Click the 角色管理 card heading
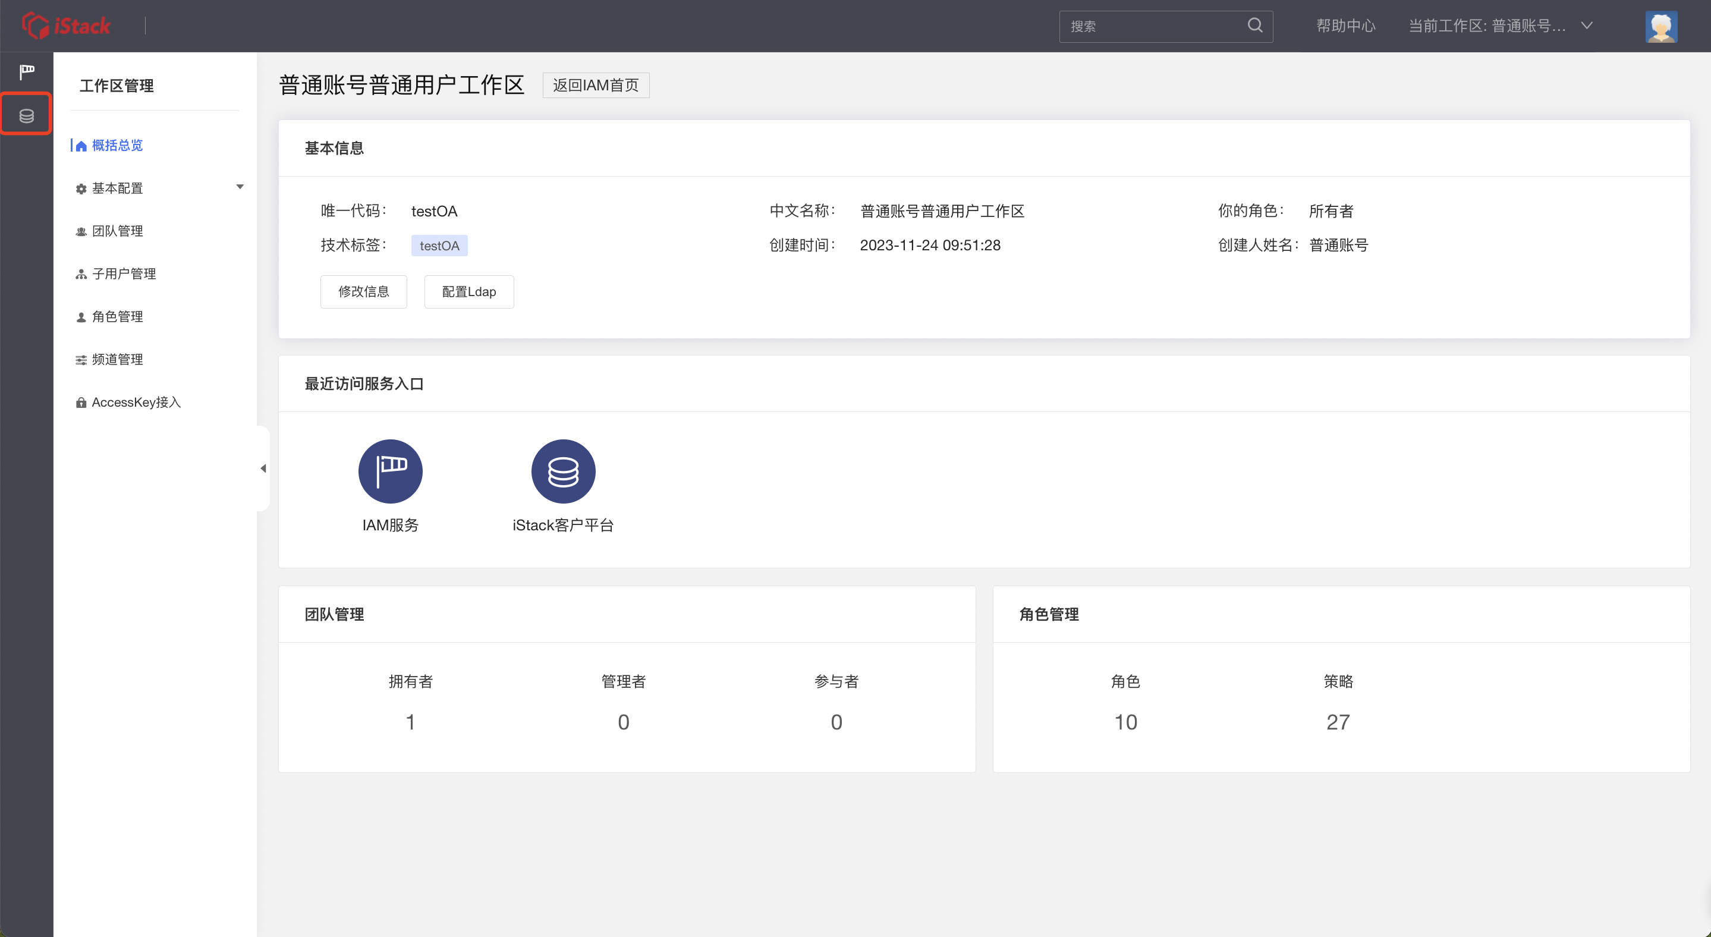This screenshot has height=937, width=1711. (x=1049, y=614)
